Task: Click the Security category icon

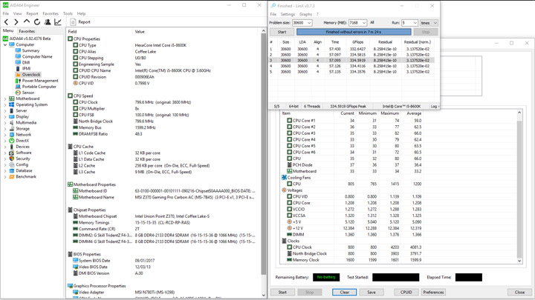Action: (x=12, y=159)
